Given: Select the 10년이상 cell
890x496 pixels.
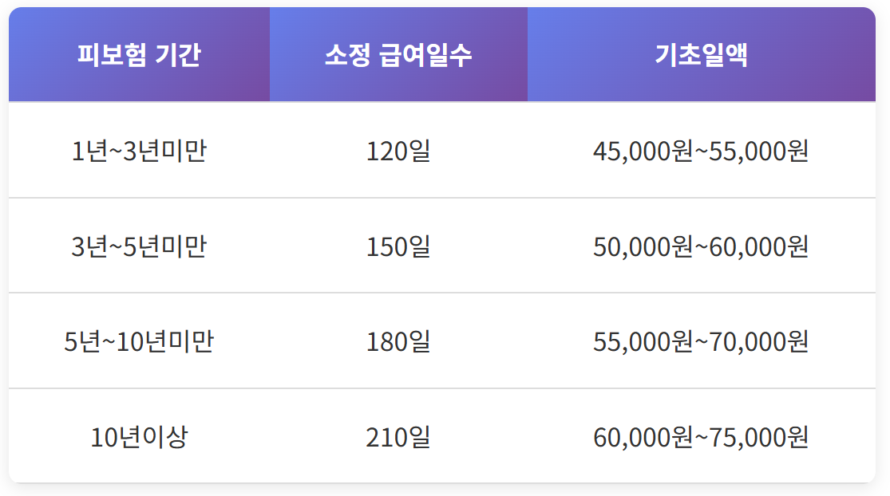Looking at the screenshot, I should tap(139, 436).
